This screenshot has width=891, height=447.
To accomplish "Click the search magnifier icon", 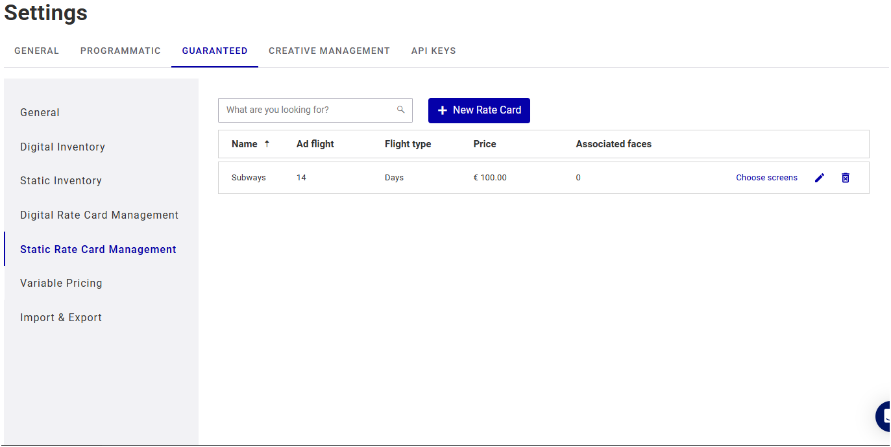I will point(401,110).
